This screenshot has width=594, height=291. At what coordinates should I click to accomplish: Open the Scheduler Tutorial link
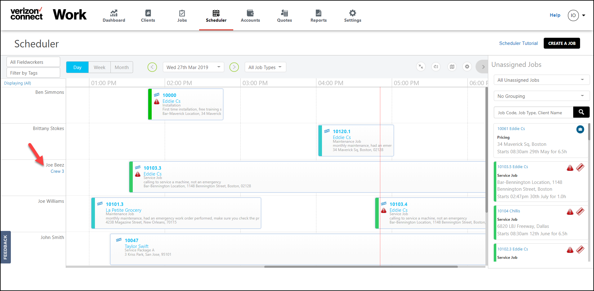518,43
